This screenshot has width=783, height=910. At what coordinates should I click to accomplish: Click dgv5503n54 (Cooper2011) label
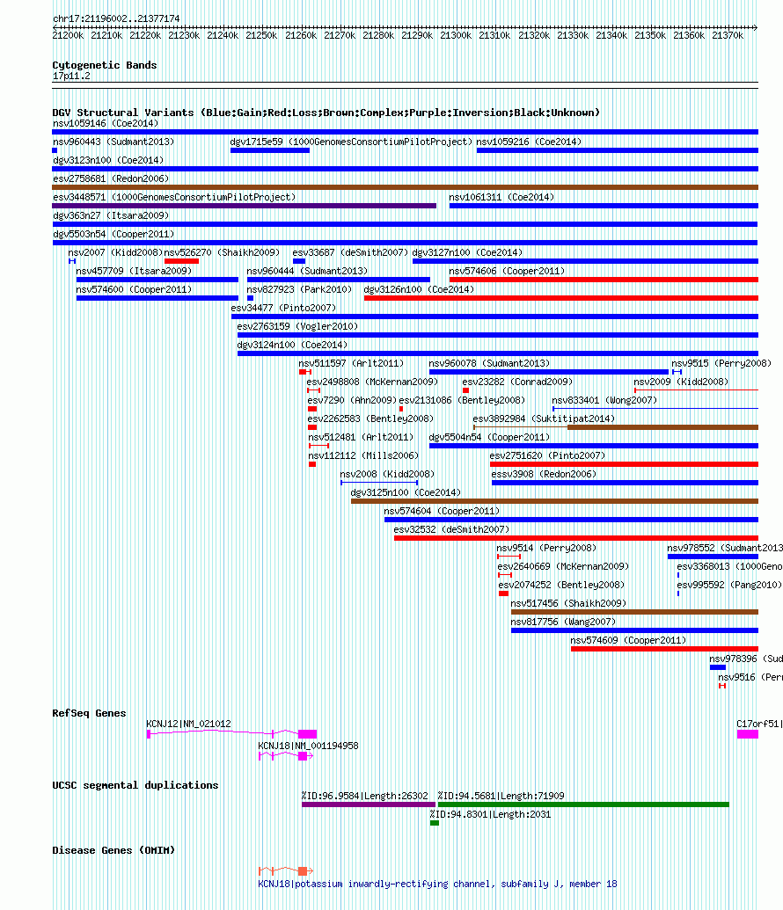(x=113, y=235)
